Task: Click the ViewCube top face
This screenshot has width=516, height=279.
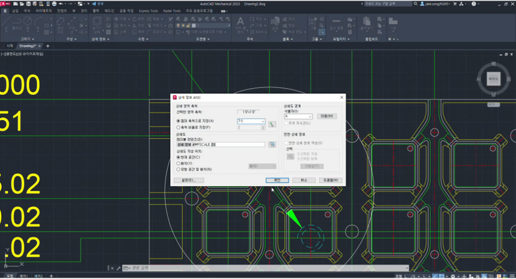Action: 493,79
